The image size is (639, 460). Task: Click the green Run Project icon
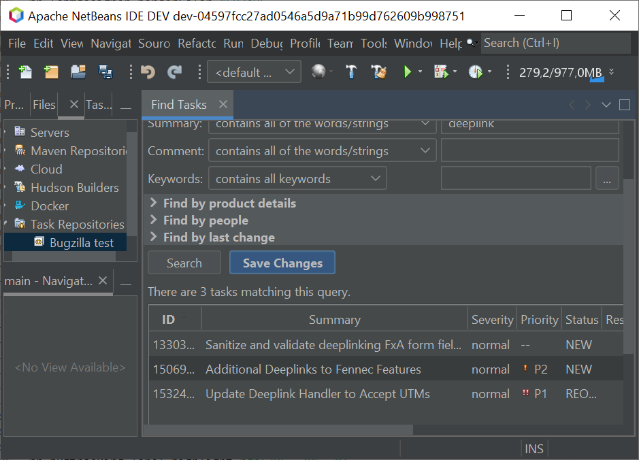tap(407, 72)
